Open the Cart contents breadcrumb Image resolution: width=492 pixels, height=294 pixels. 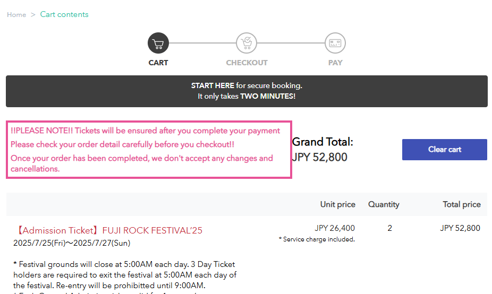tap(64, 14)
